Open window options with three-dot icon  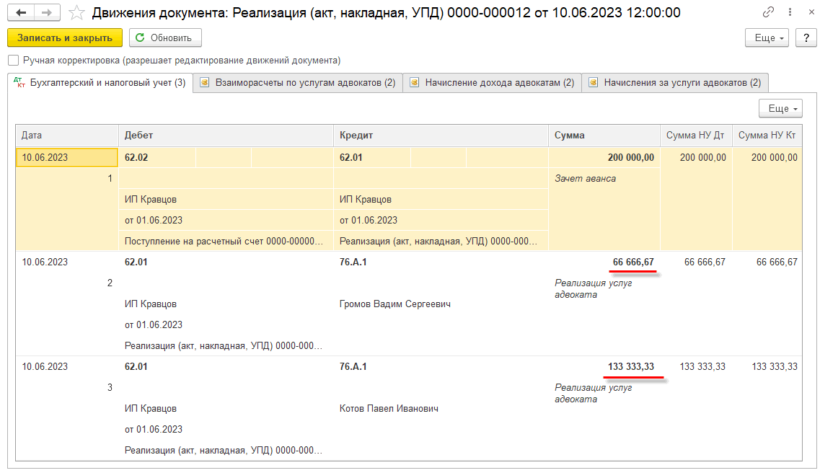(788, 13)
